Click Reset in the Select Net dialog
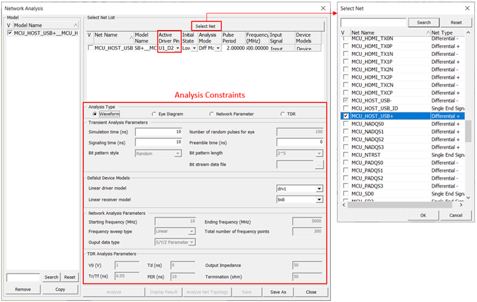 click(456, 22)
